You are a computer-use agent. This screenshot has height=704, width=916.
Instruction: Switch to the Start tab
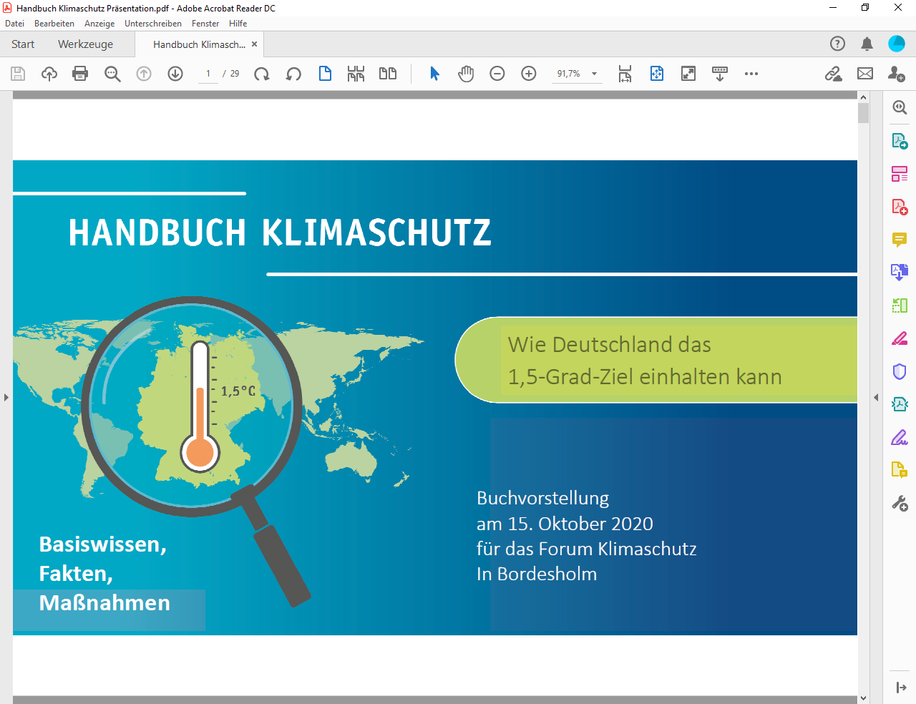23,44
